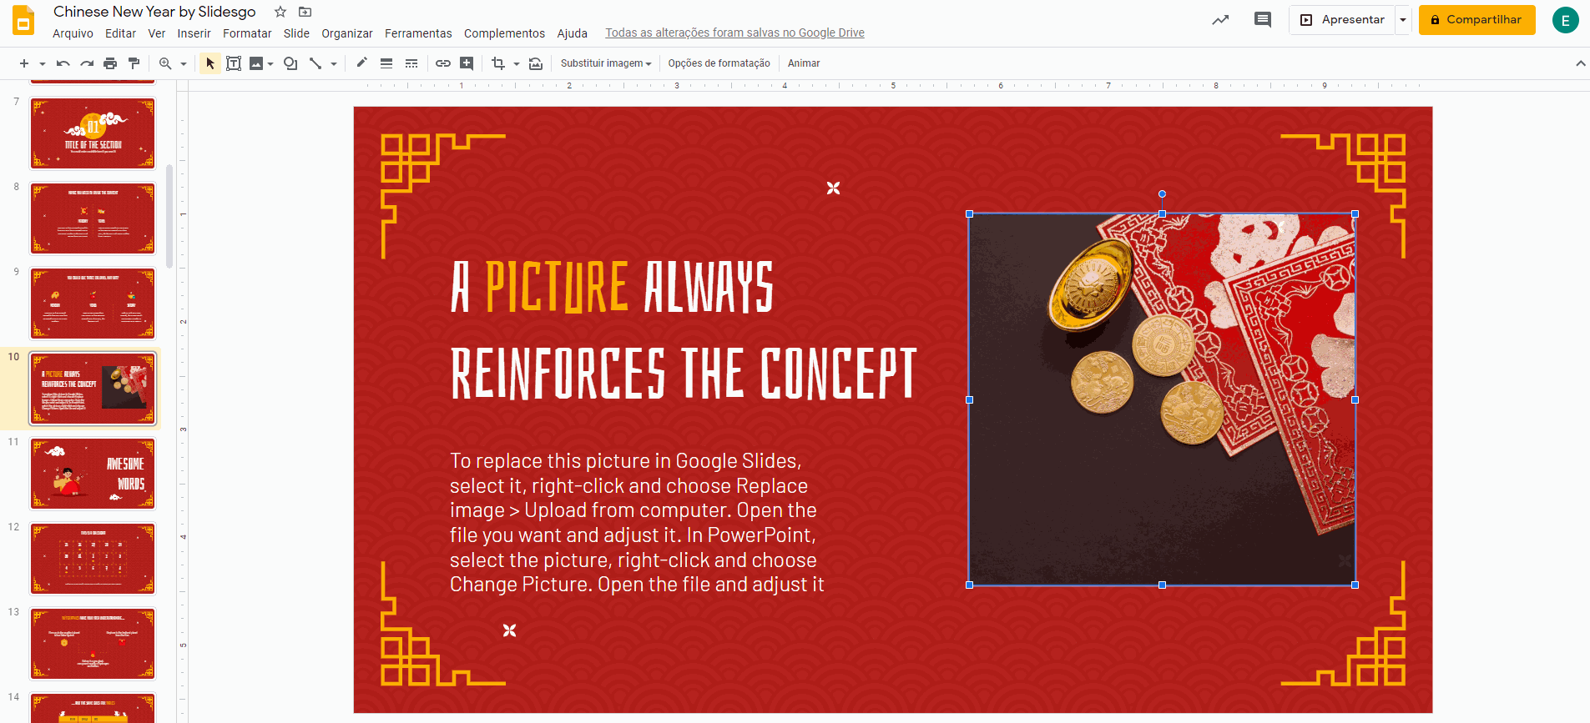Expand the mask image dropdown next to crop
This screenshot has width=1590, height=723.
(517, 63)
